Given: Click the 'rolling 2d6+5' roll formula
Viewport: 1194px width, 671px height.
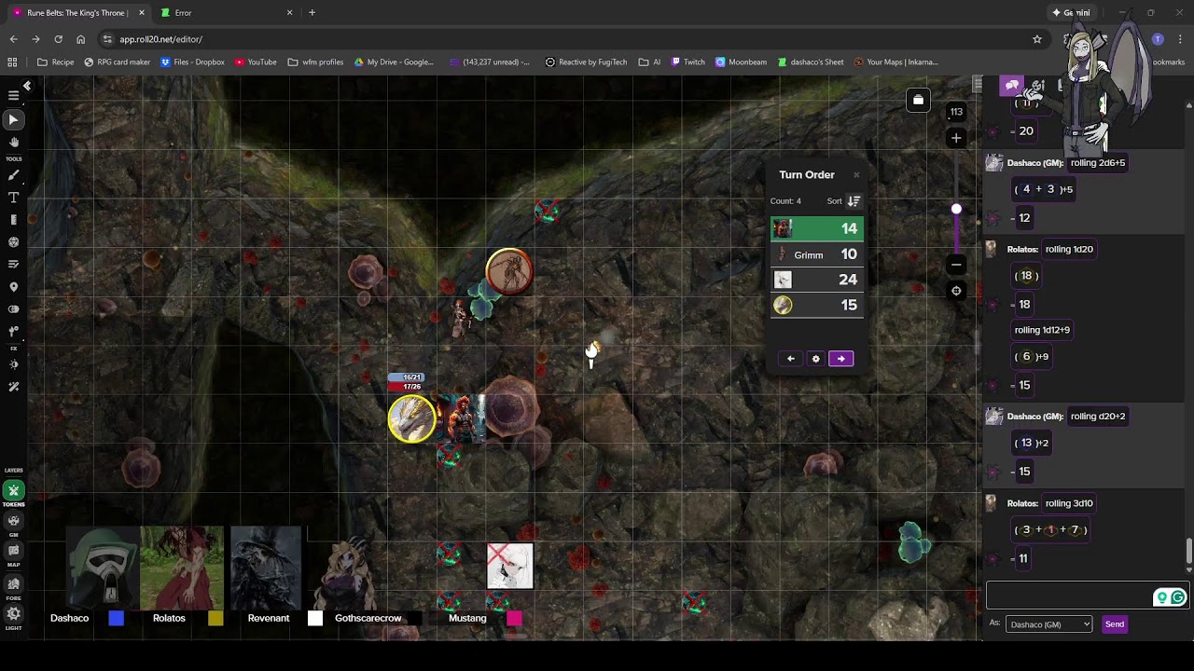Looking at the screenshot, I should (x=1098, y=163).
